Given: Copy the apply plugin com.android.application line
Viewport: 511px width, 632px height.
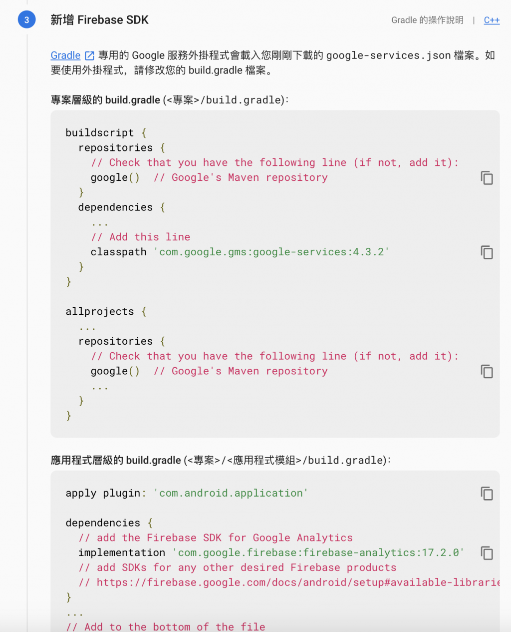Looking at the screenshot, I should point(487,494).
